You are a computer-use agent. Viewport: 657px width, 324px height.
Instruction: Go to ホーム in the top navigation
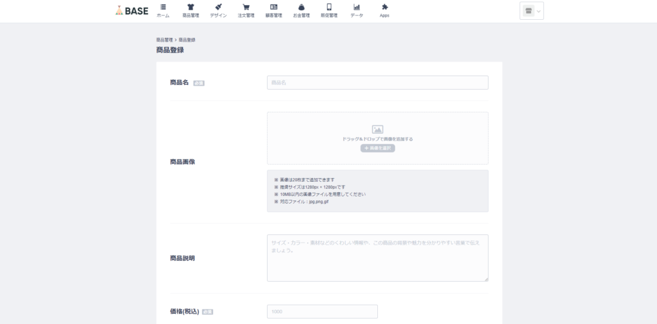tap(163, 10)
